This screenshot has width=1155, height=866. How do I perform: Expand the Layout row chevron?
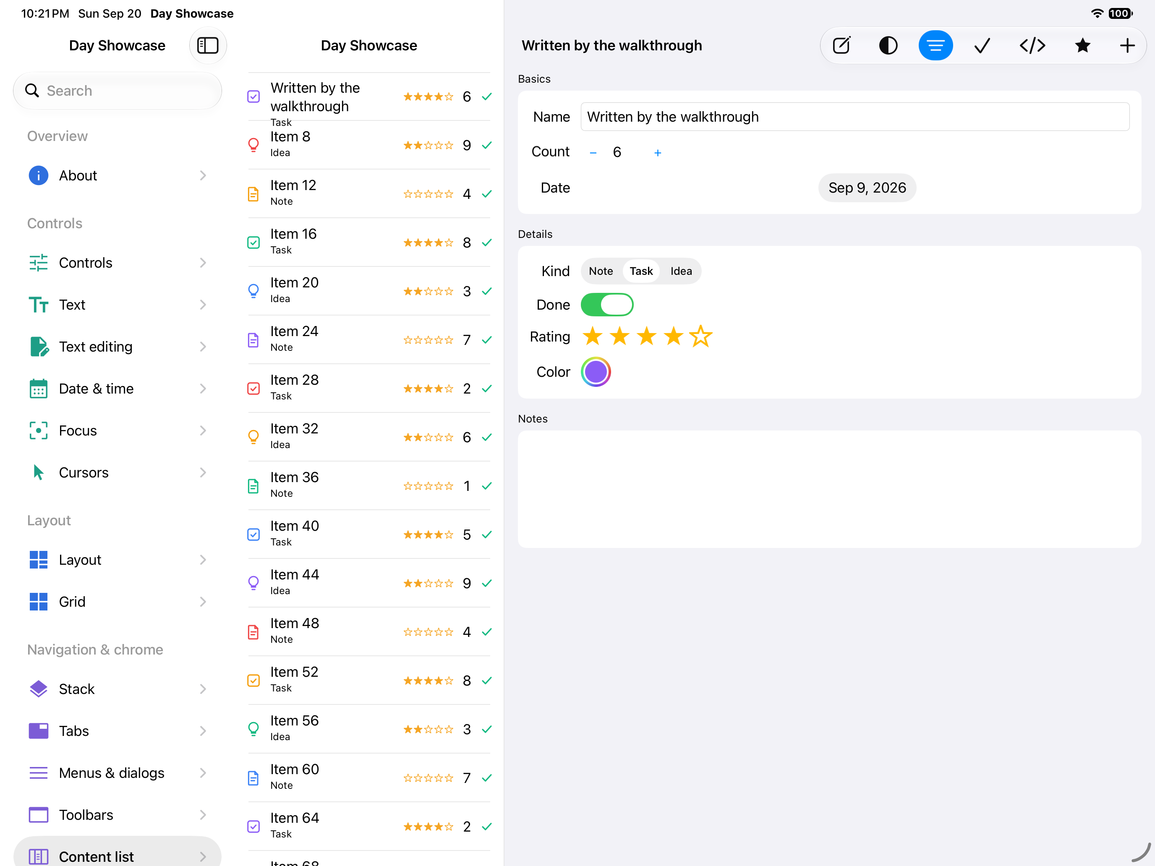[203, 560]
